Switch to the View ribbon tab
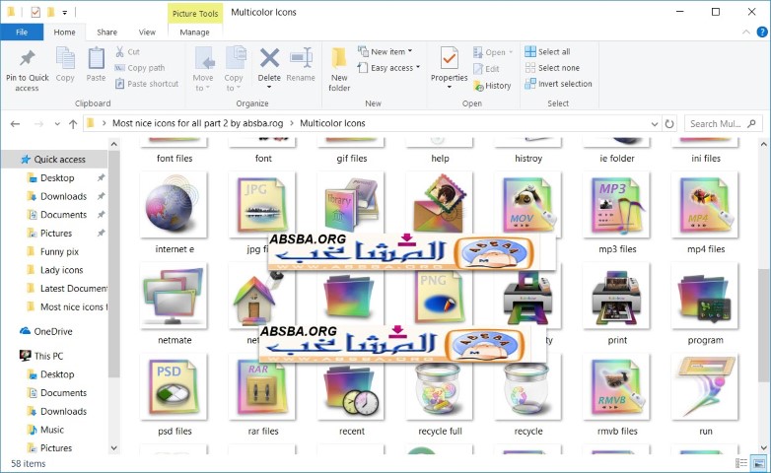The height and width of the screenshot is (473, 771). tap(147, 32)
